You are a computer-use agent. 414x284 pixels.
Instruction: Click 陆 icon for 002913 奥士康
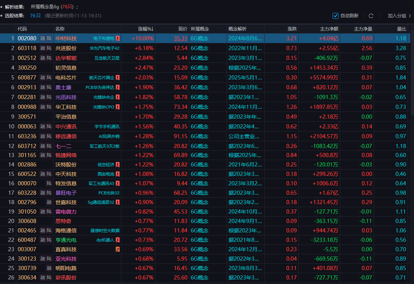coord(49,87)
